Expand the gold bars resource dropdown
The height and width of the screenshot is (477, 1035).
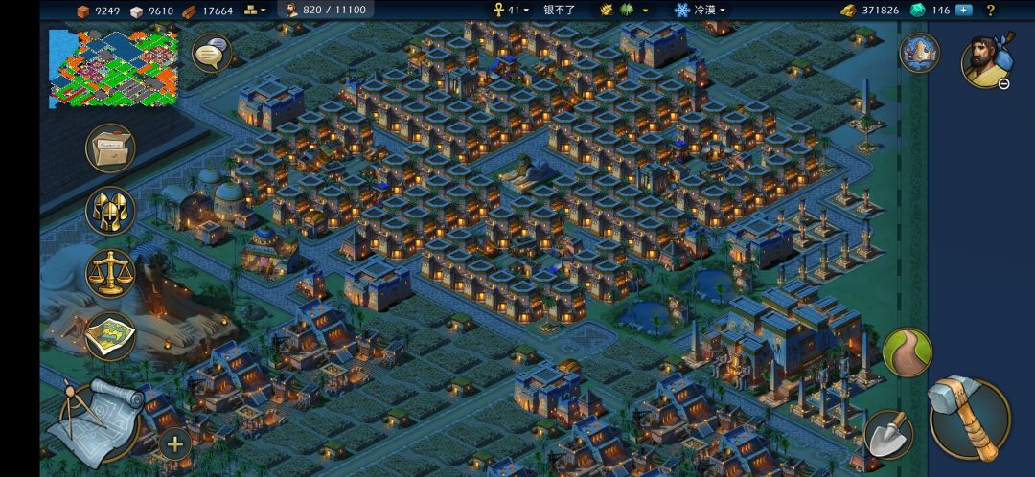[256, 10]
